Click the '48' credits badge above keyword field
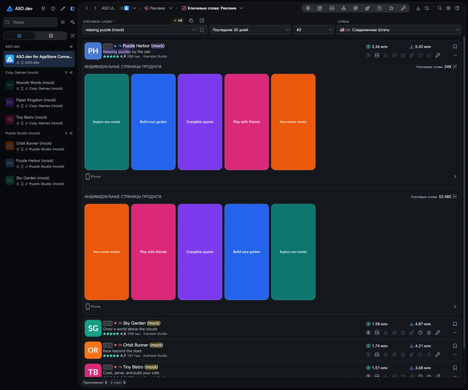The image size is (468, 390). coord(178,20)
